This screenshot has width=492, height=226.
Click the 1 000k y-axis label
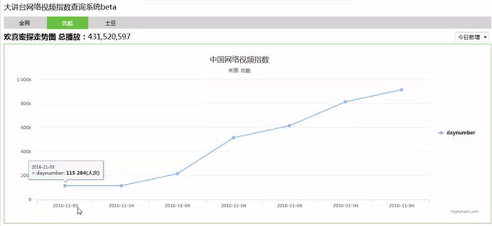click(24, 80)
